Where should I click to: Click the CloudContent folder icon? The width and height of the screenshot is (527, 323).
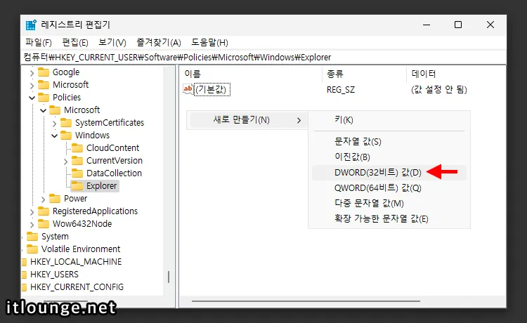(x=77, y=148)
